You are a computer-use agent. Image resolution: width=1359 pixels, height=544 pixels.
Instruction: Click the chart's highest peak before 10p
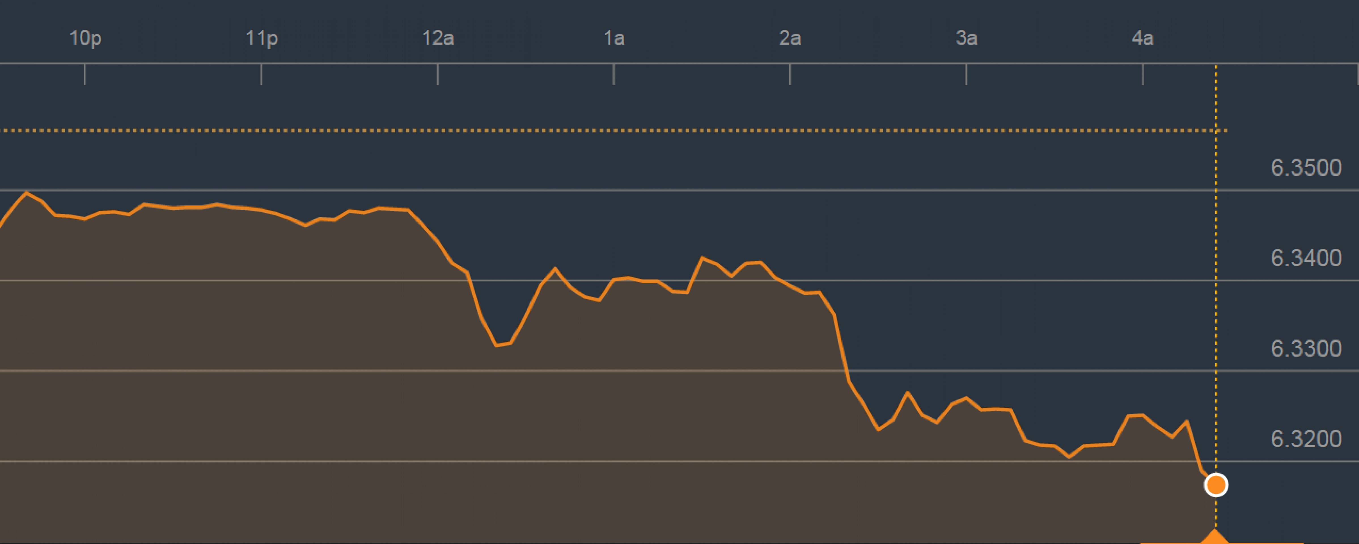[x=26, y=193]
